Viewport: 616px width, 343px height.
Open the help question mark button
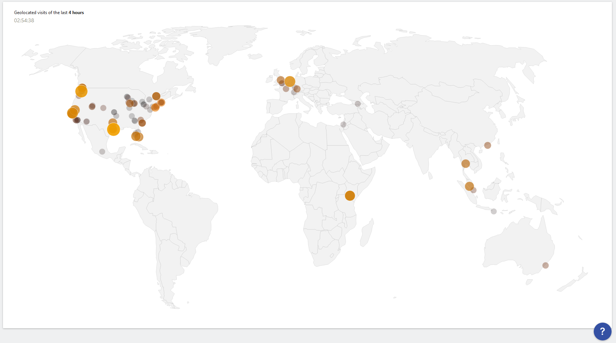pyautogui.click(x=602, y=331)
